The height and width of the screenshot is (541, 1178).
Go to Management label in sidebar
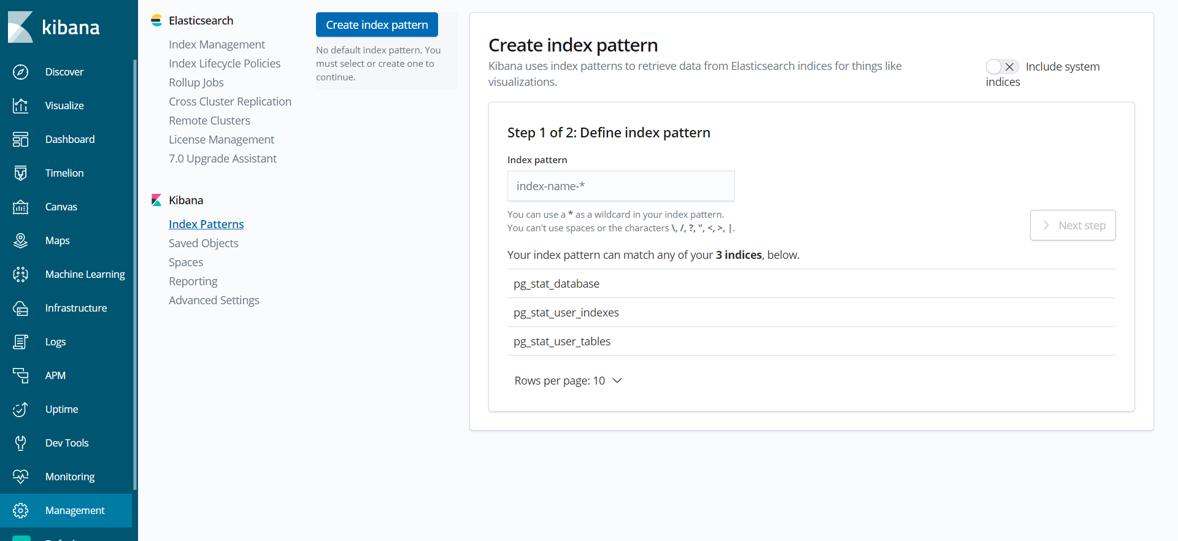pyautogui.click(x=75, y=510)
